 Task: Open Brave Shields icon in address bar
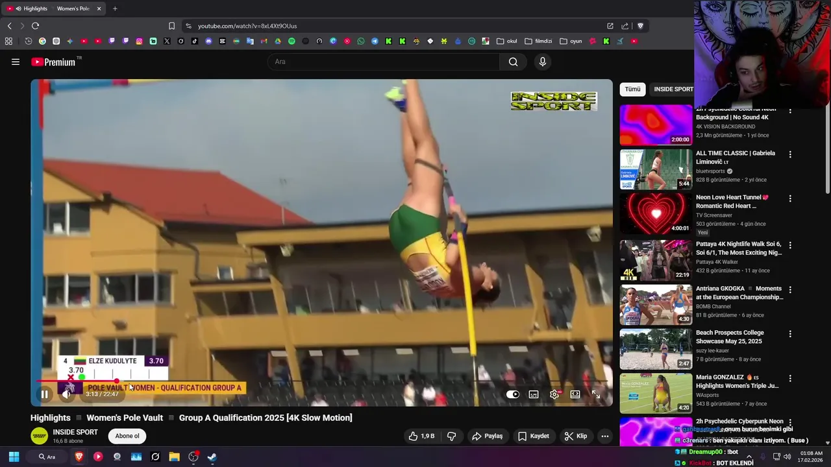click(x=640, y=26)
